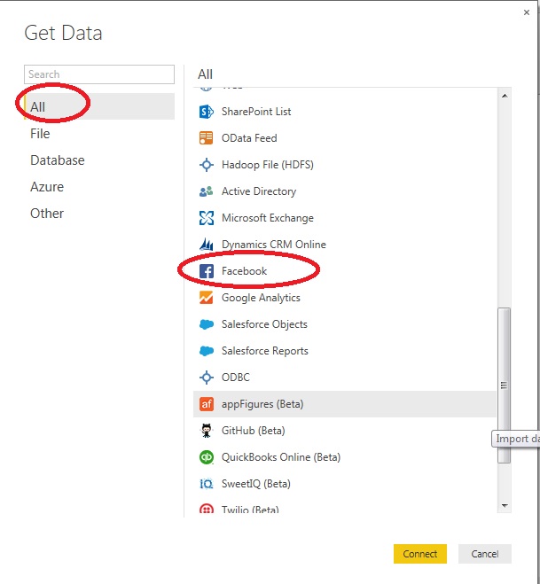Viewport: 540px width, 584px height.
Task: Focus the Search input box
Action: point(99,74)
